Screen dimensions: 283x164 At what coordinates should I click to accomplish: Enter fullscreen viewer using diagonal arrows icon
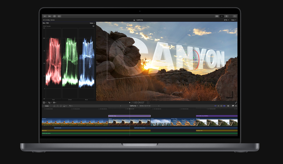click(x=236, y=103)
